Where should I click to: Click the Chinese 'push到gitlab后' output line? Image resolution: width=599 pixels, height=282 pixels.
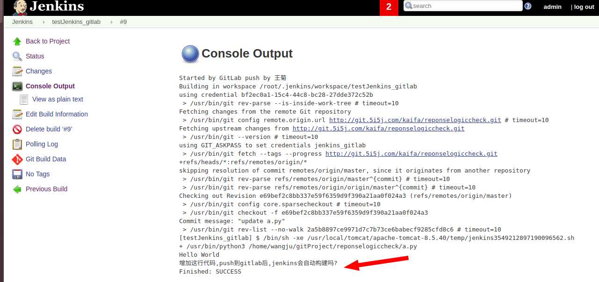258,263
